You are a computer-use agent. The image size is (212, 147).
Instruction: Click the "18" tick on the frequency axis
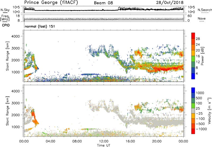[x=18, y=16]
